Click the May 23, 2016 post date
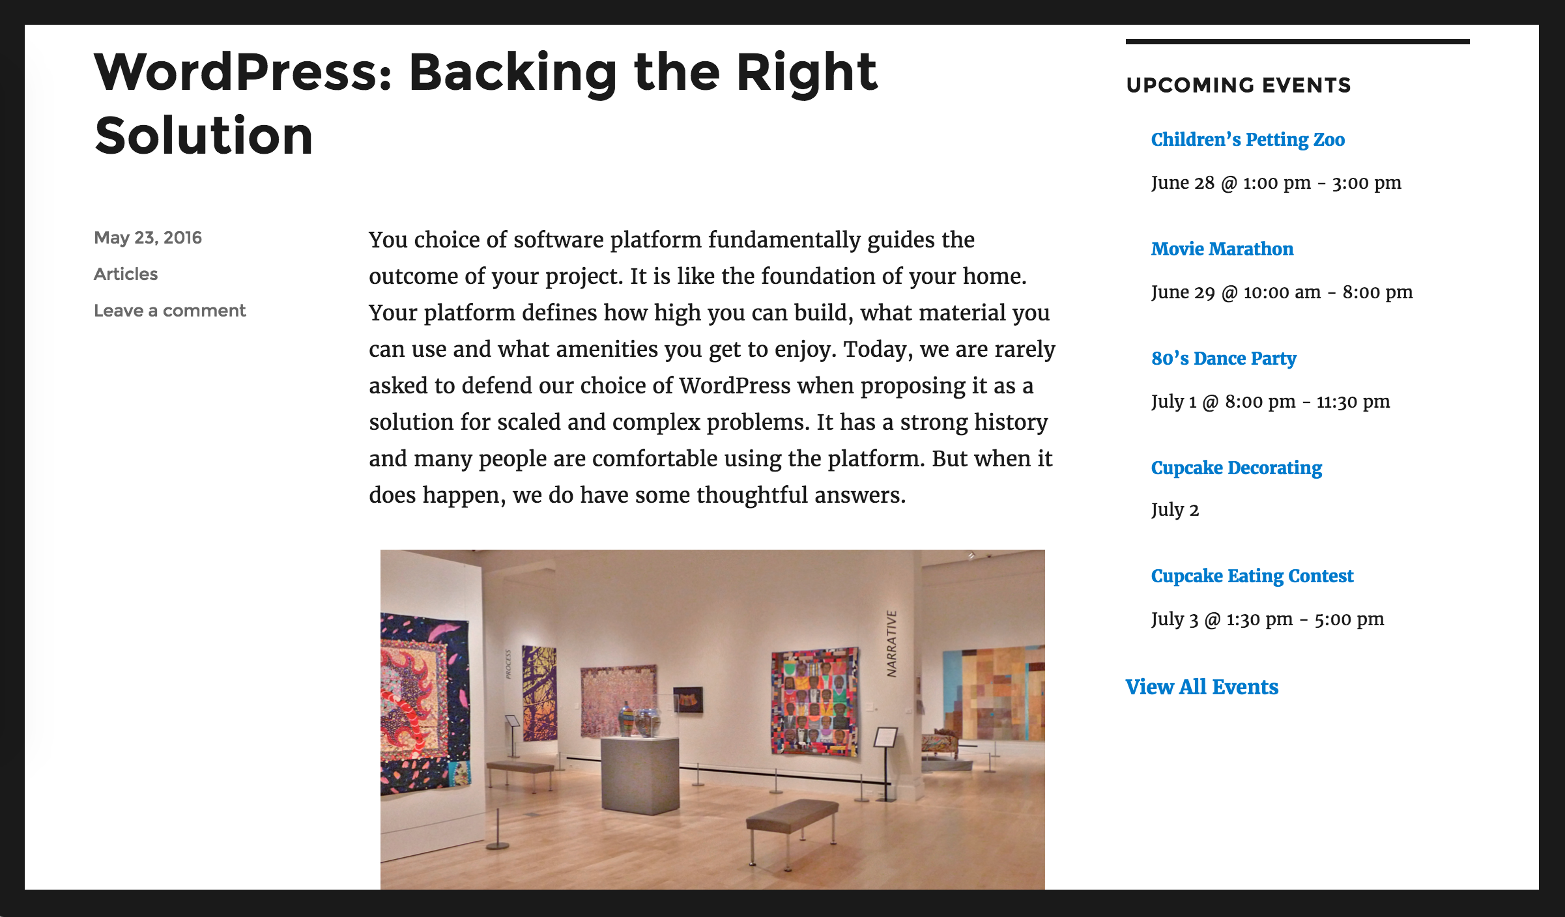 point(148,238)
